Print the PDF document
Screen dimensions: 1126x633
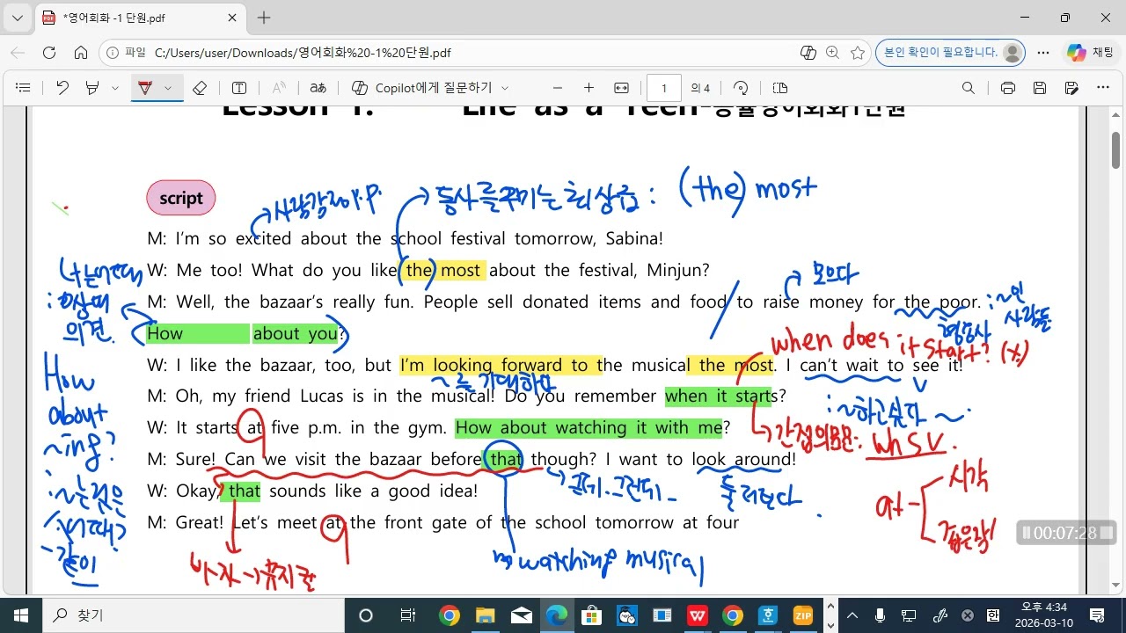click(x=1008, y=88)
